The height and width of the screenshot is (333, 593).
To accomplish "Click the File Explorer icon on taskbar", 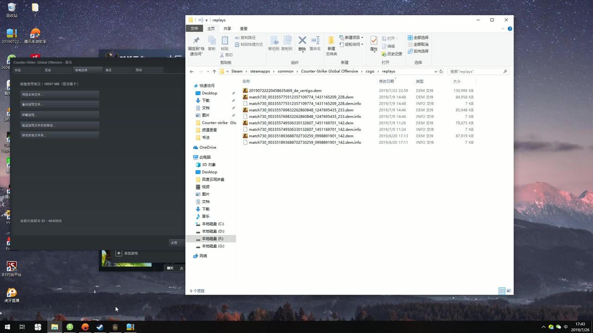I will coord(54,327).
